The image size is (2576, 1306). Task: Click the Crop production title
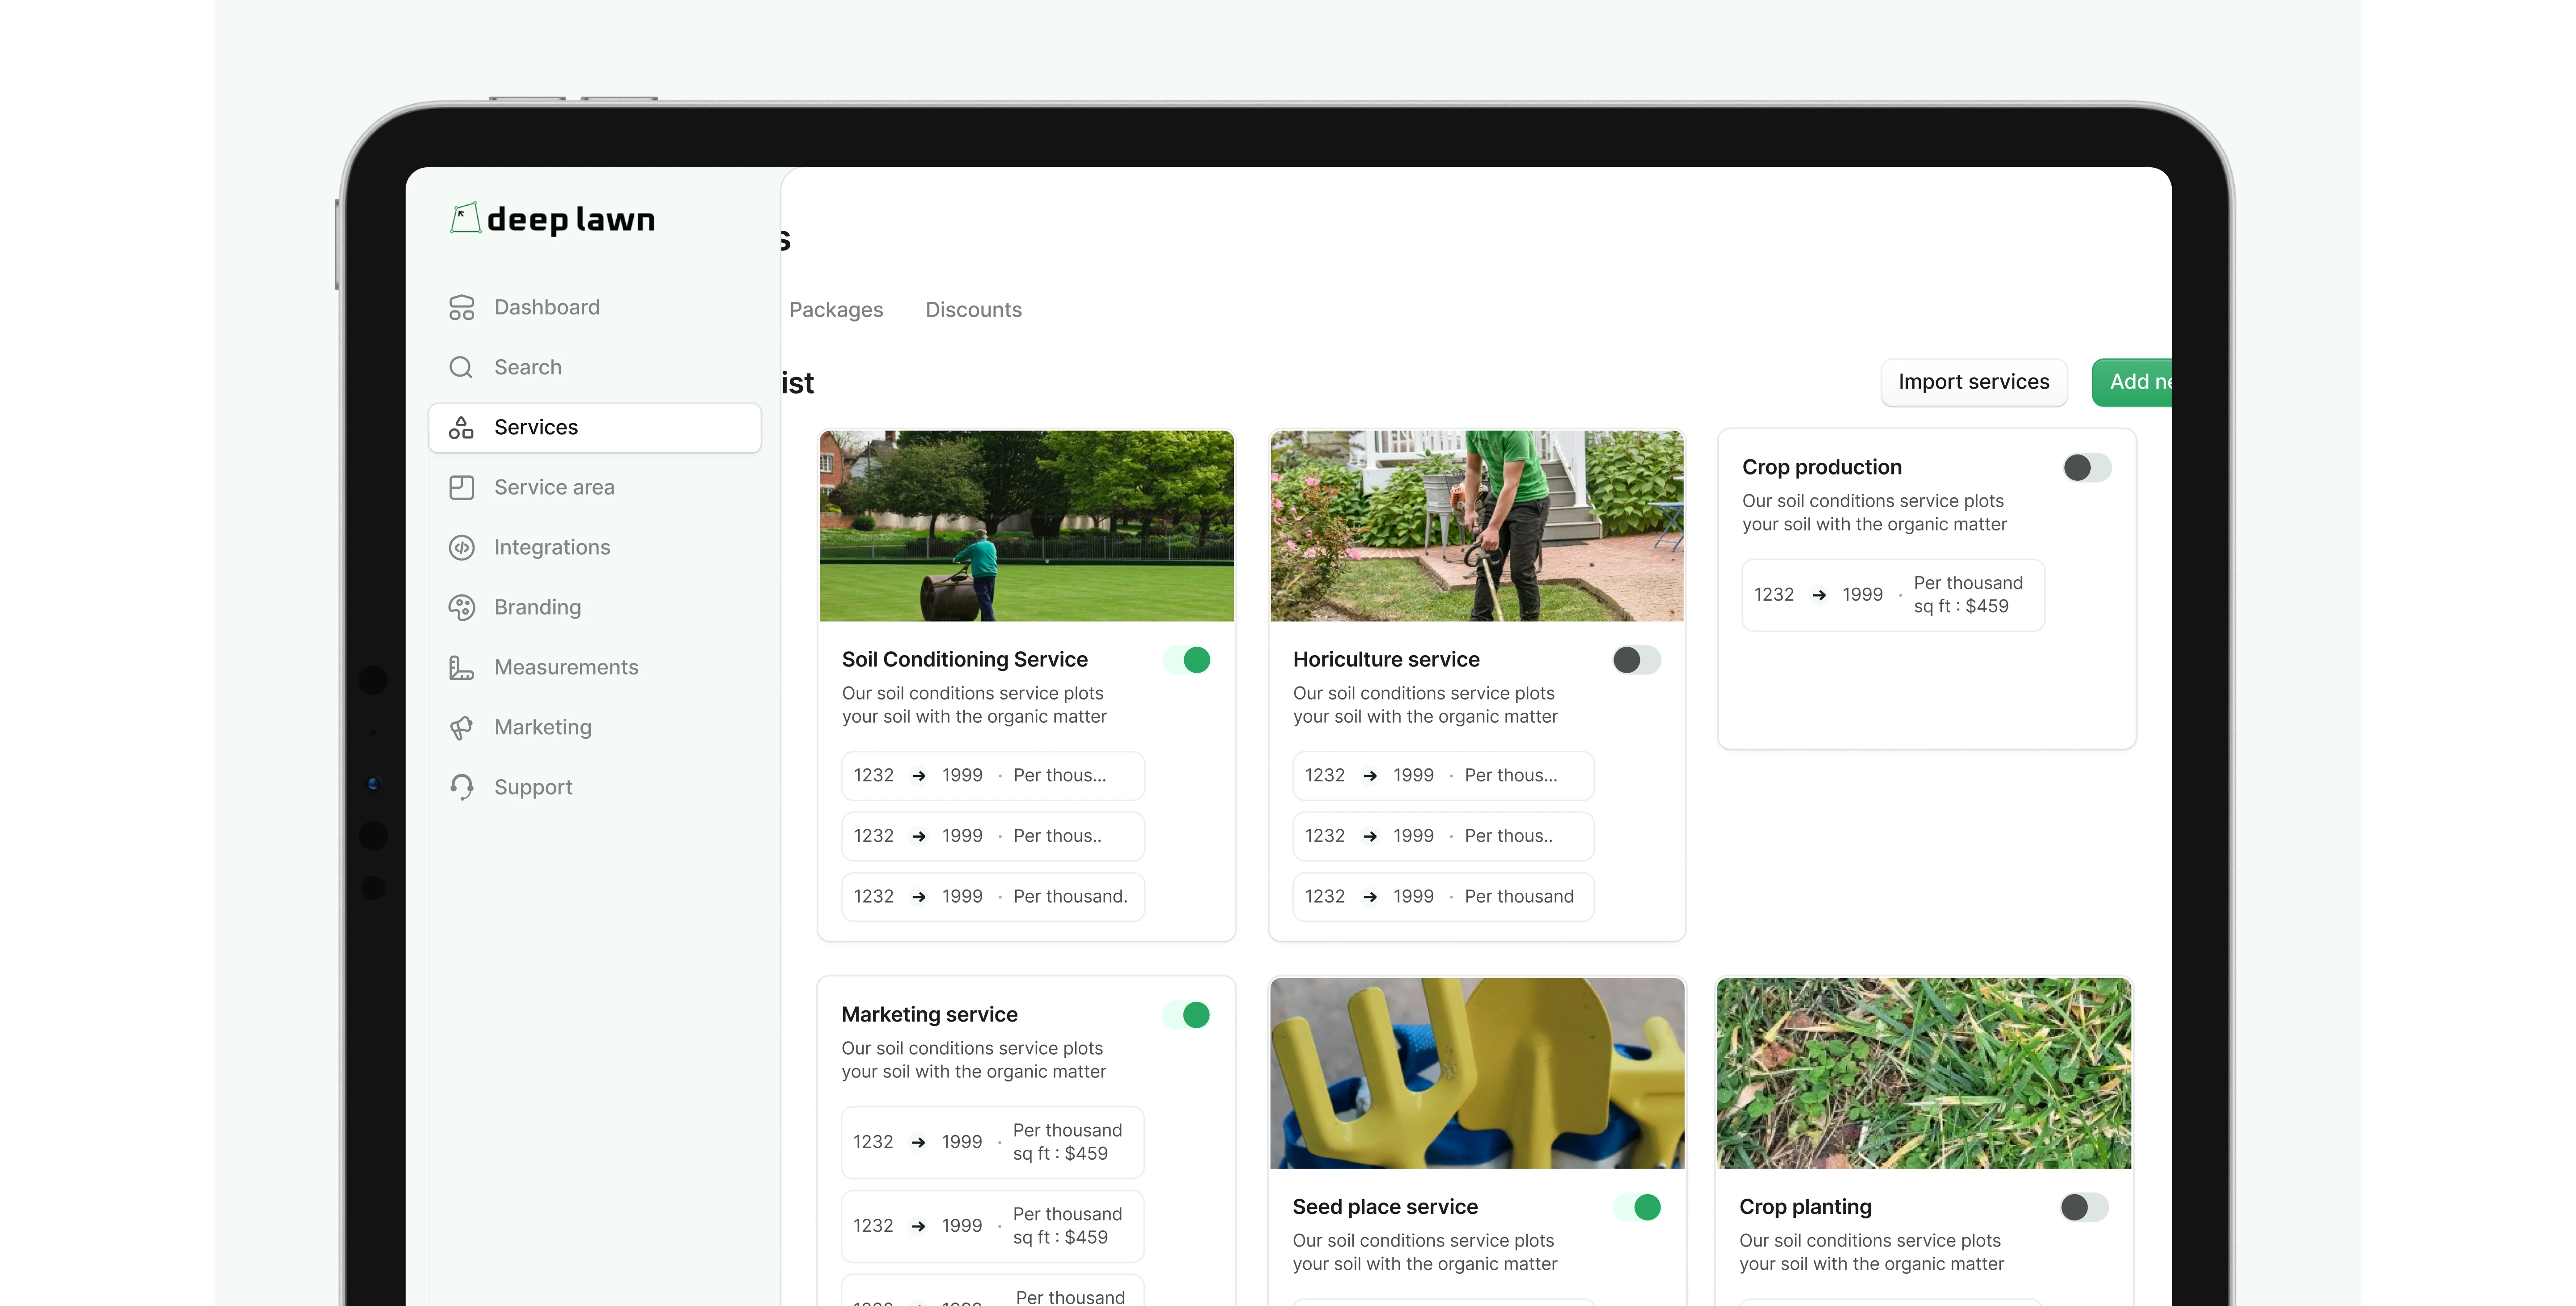1821,468
